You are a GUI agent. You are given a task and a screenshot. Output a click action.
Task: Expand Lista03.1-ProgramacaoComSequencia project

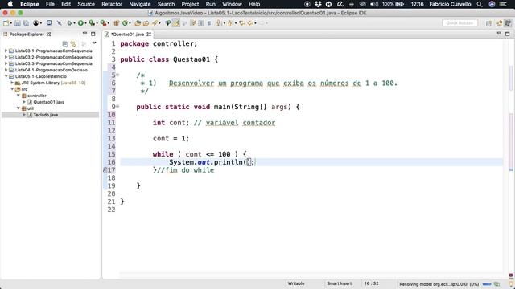[x=6, y=51]
